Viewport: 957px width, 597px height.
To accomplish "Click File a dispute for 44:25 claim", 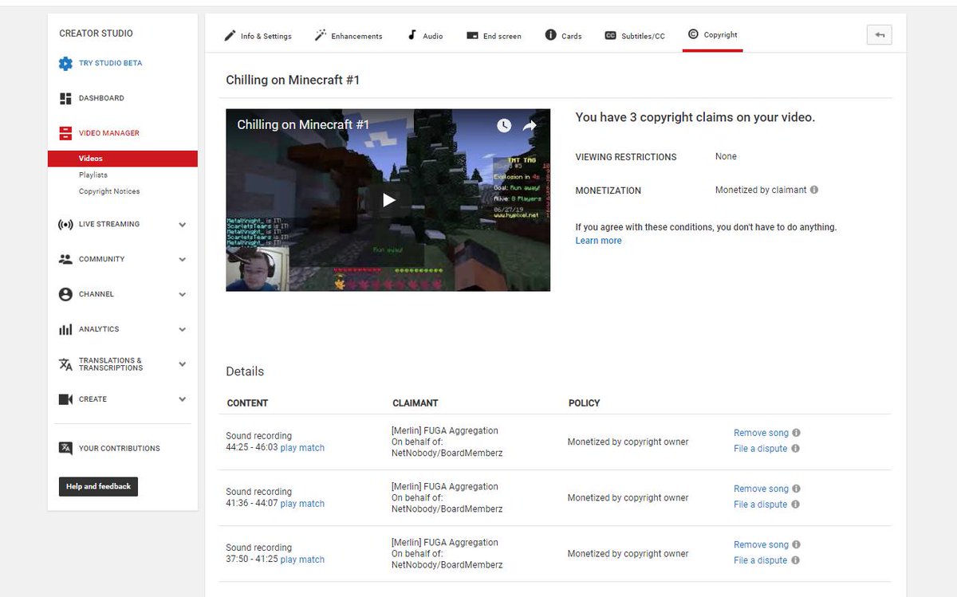I will click(760, 449).
